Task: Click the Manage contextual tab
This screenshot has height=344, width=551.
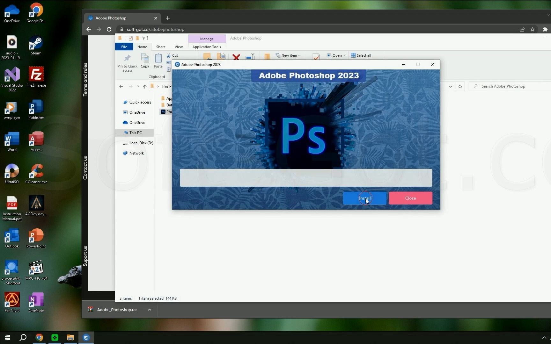Action: tap(207, 39)
